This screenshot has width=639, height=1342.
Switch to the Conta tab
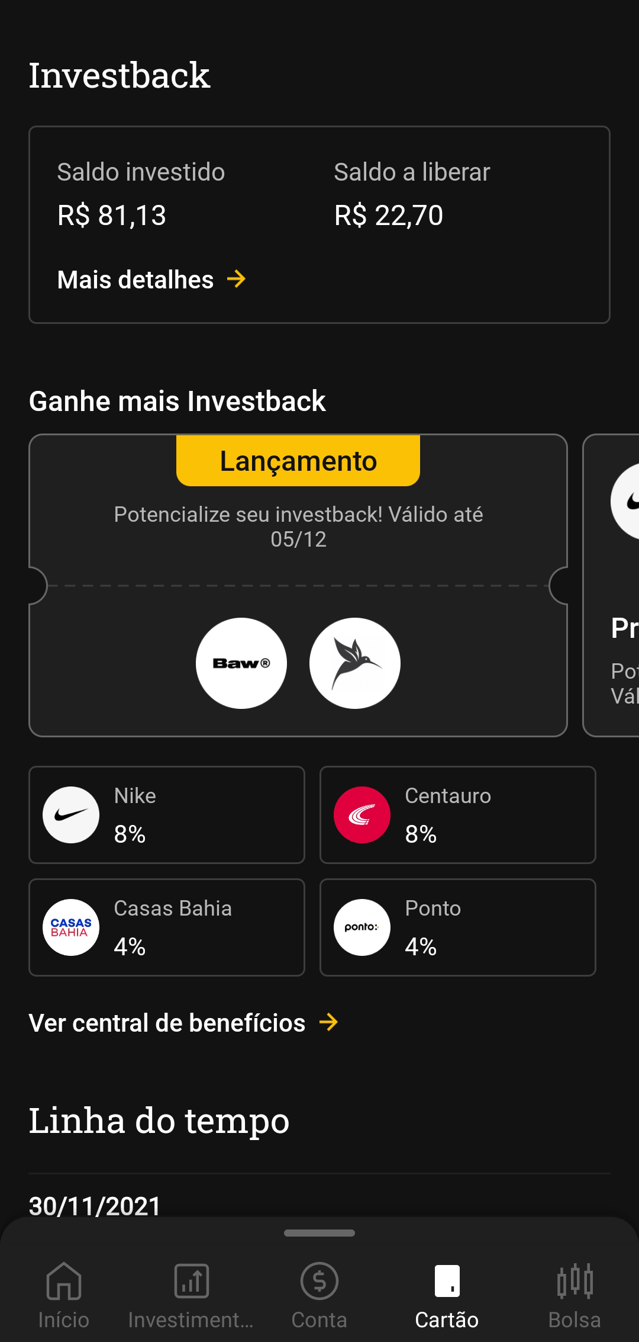click(x=319, y=1295)
